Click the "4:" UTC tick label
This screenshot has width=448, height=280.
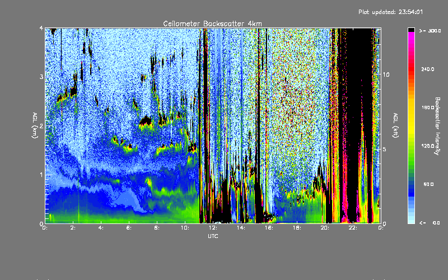[x=101, y=228]
